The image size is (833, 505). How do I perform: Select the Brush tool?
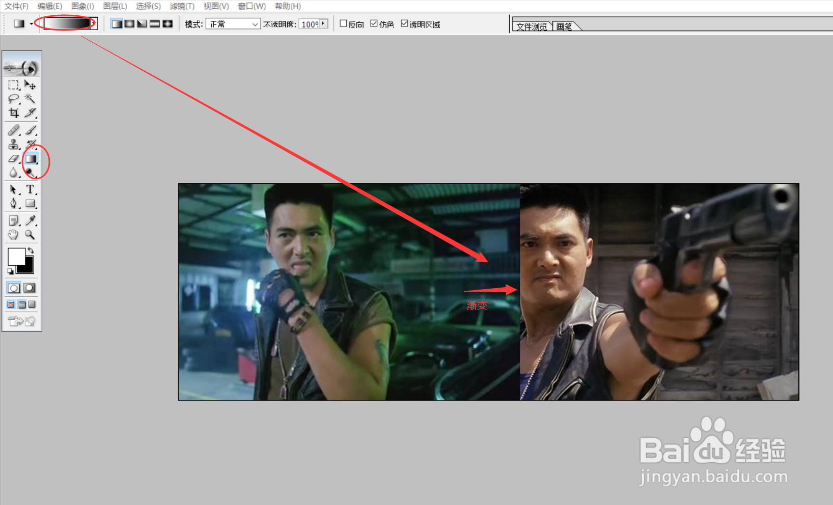pos(30,130)
